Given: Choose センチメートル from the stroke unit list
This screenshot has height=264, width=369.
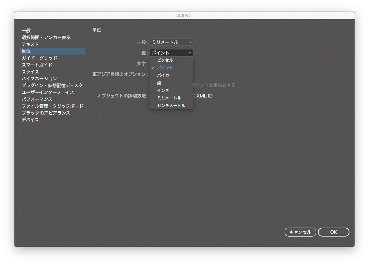Looking at the screenshot, I should pyautogui.click(x=171, y=105).
